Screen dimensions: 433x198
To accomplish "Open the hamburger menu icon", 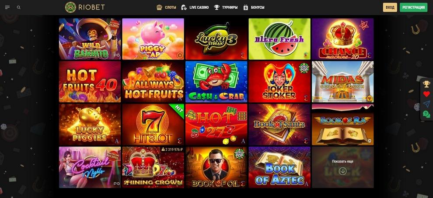I will (7, 7).
